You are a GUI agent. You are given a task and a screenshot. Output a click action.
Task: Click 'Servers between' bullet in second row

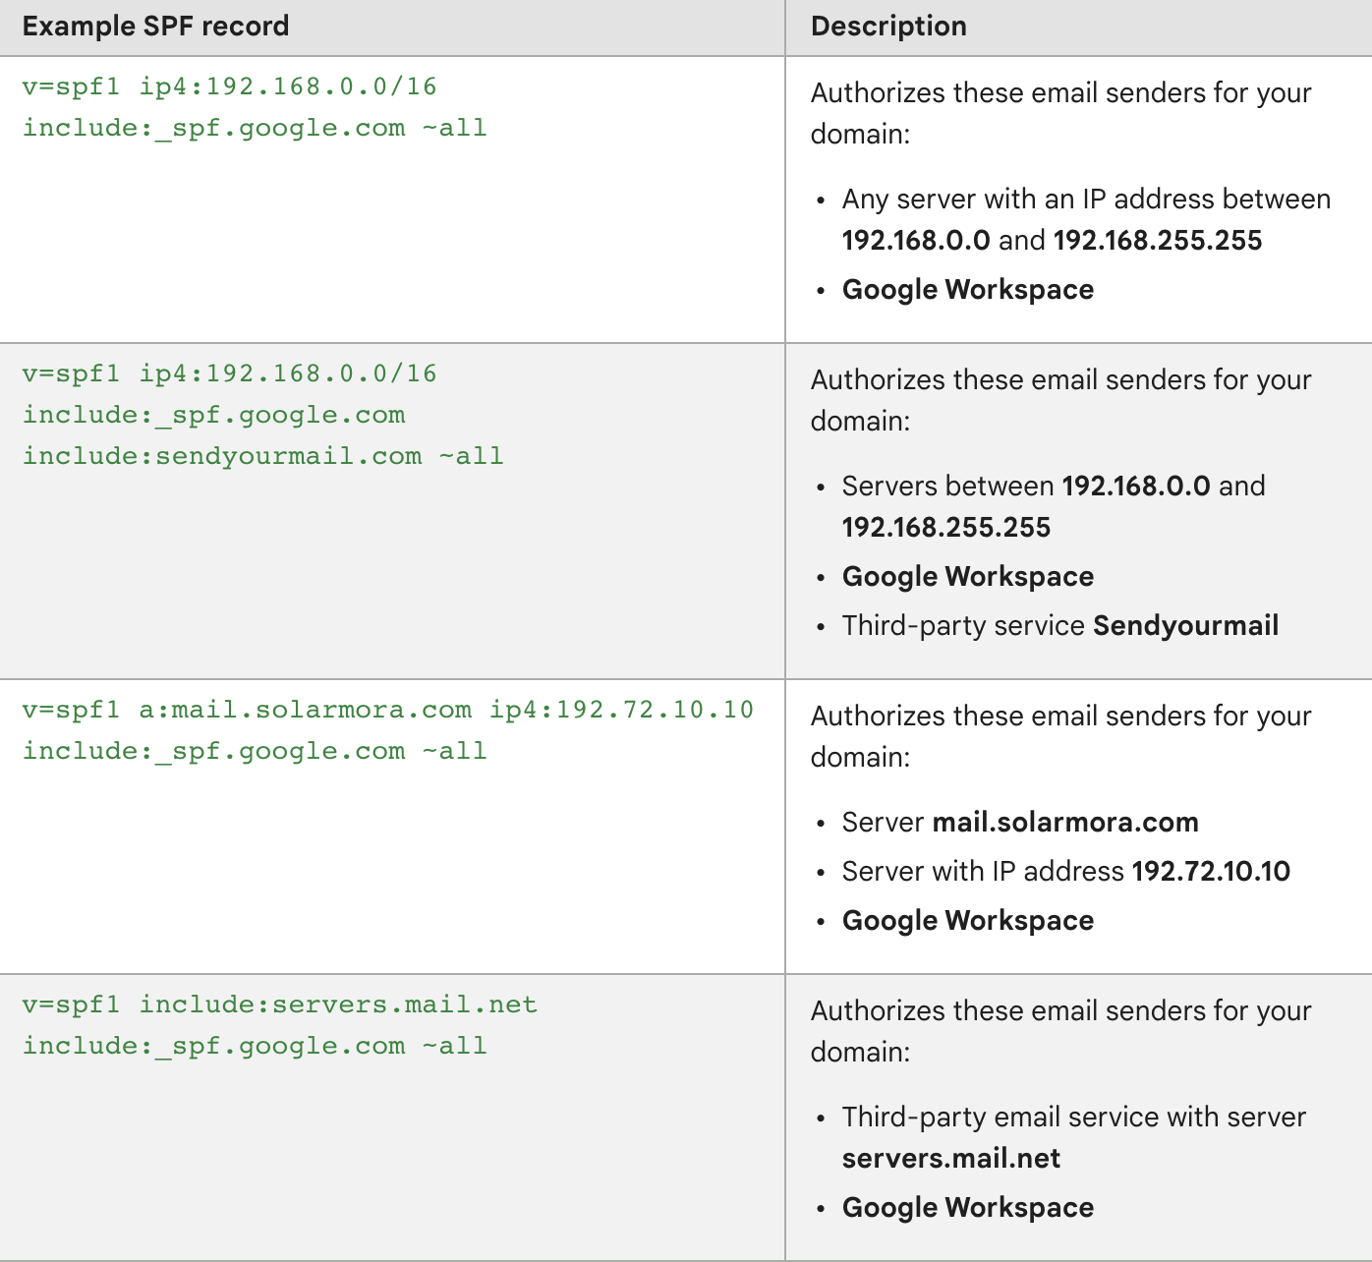[x=1054, y=507]
